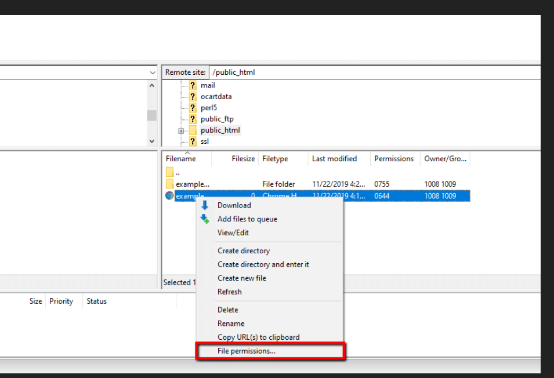Click the Download arrow icon in context menu

[x=204, y=205]
